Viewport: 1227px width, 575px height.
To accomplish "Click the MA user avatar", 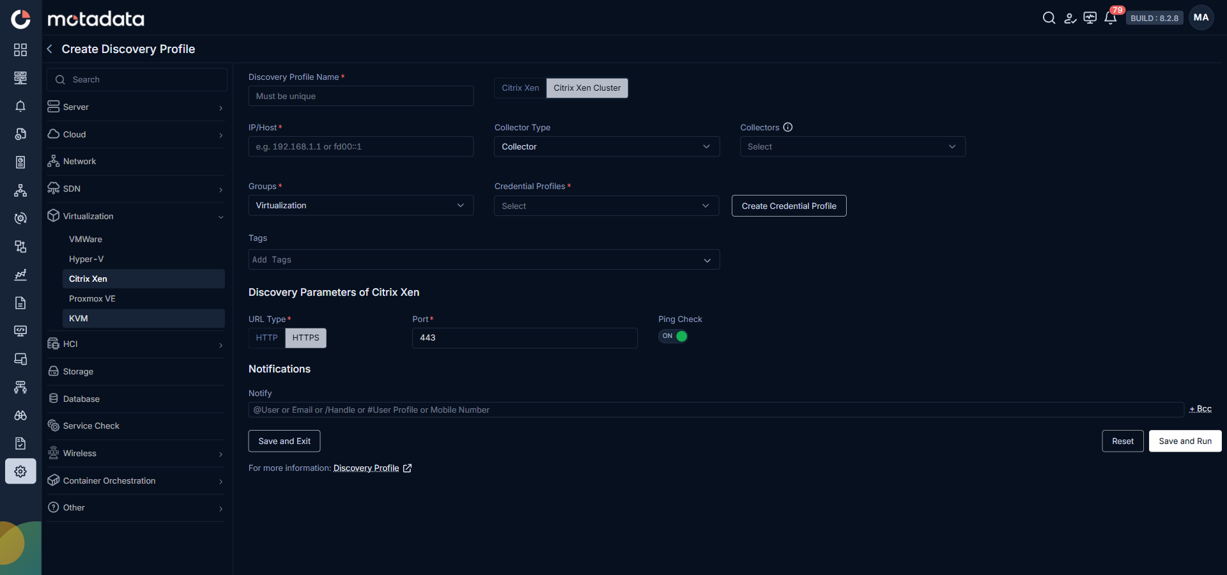I will (1201, 18).
